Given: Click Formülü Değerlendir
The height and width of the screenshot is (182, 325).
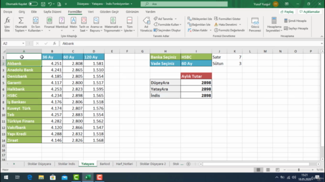Looking at the screenshot, I should point(230,30).
